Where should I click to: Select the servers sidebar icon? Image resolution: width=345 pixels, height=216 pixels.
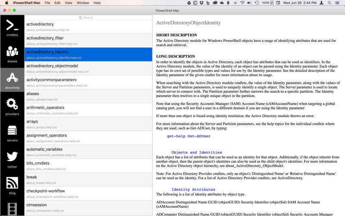(12, 133)
